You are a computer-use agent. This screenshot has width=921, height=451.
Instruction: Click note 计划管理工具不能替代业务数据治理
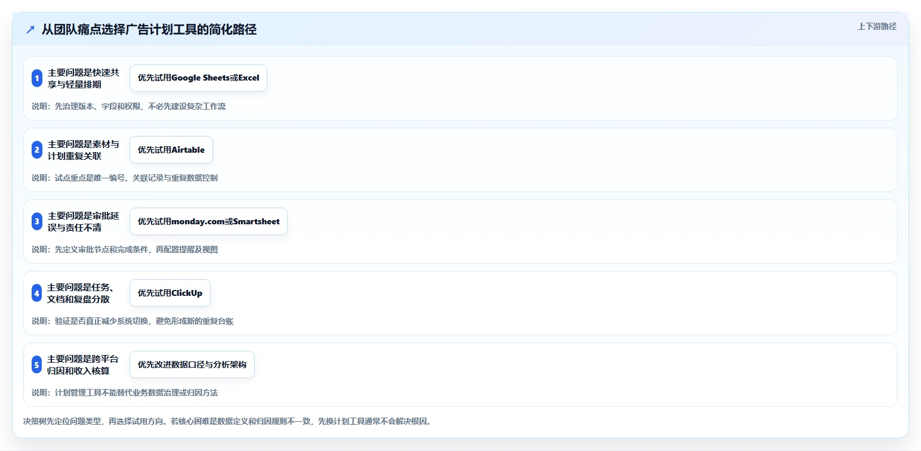pyautogui.click(x=125, y=393)
